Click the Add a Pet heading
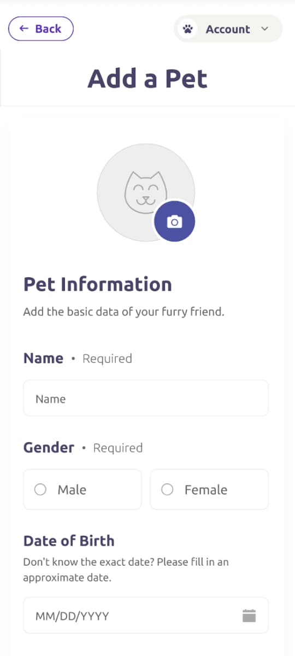This screenshot has height=656, width=295. click(x=147, y=79)
